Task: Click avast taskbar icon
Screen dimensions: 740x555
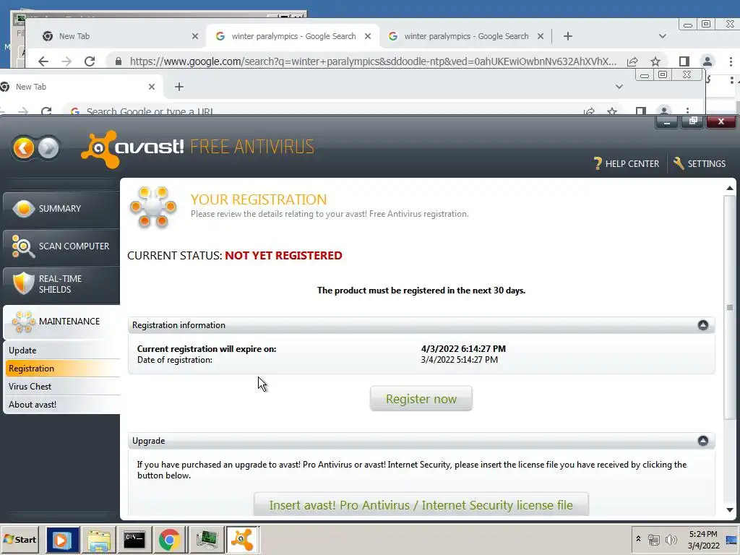Action: click(x=243, y=539)
